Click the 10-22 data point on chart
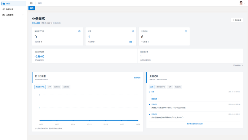 [41, 120]
